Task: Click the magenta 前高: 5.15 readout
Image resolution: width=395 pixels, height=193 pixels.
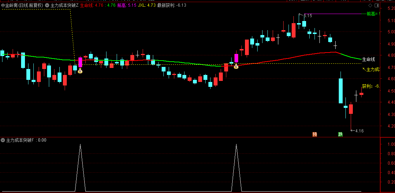Action: (127, 5)
